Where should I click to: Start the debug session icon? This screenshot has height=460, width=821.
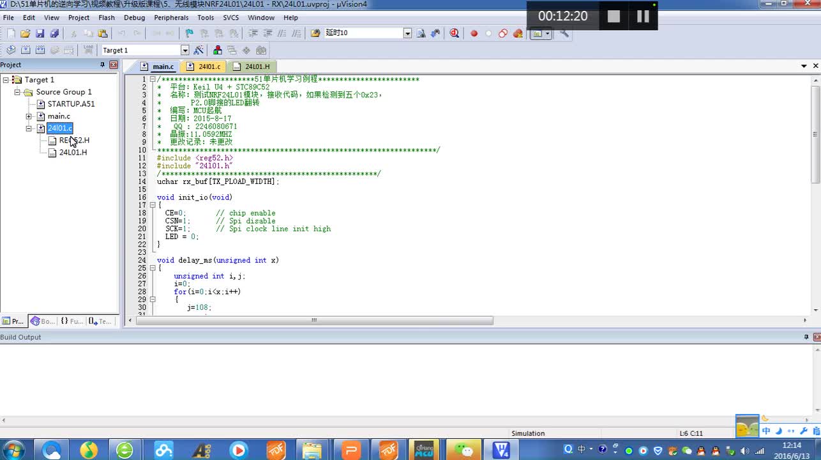[455, 33]
